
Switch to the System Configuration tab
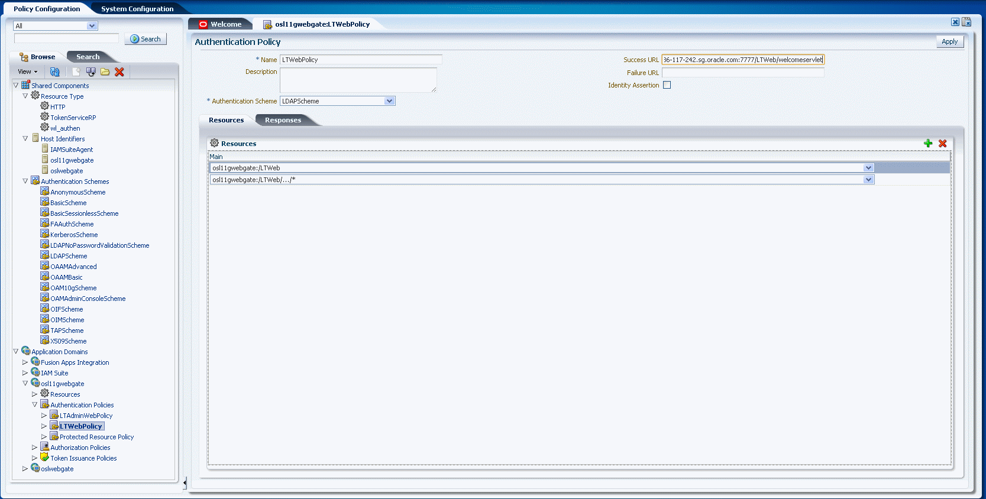(x=137, y=9)
